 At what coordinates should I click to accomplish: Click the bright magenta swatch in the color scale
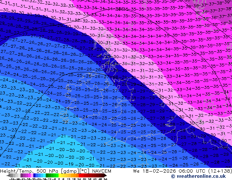pos(29,175)
